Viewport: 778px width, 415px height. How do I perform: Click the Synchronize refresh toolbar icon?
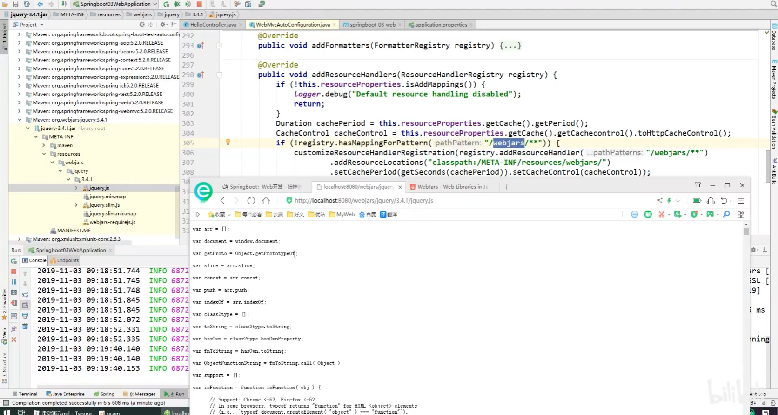point(27,4)
